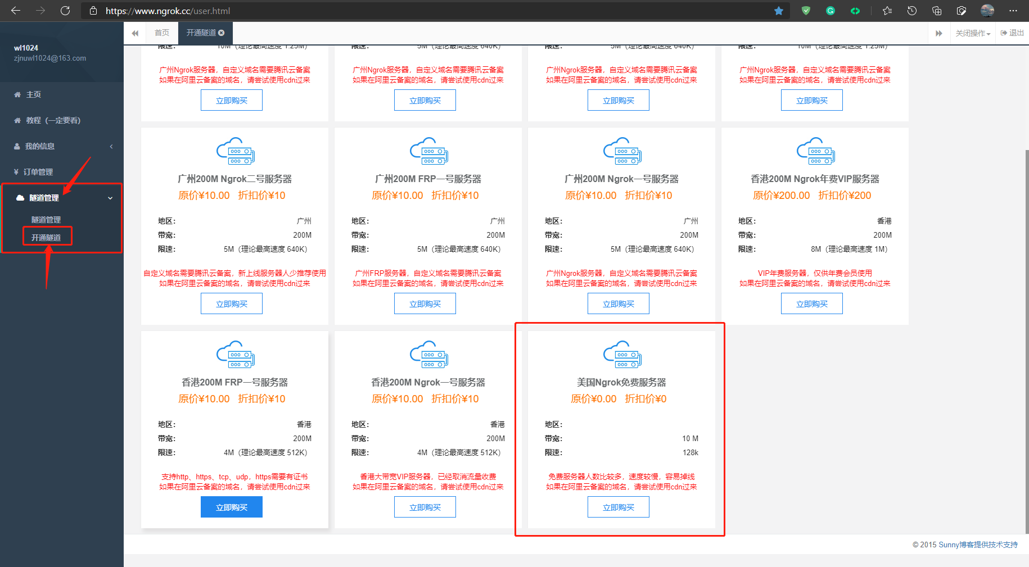Image resolution: width=1029 pixels, height=567 pixels.
Task: Bookmark page with the star icon
Action: click(779, 11)
